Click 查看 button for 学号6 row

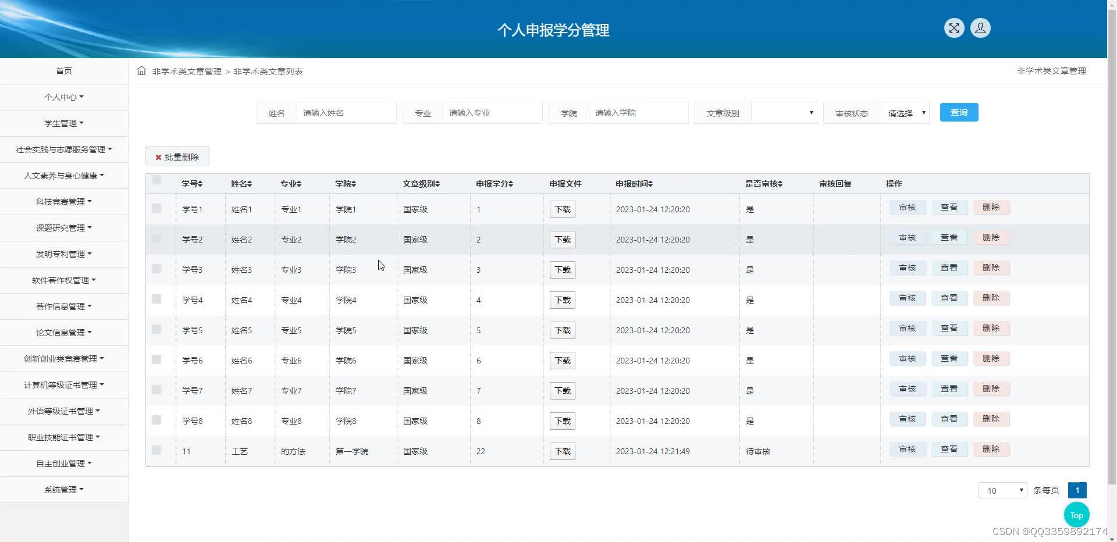(949, 358)
